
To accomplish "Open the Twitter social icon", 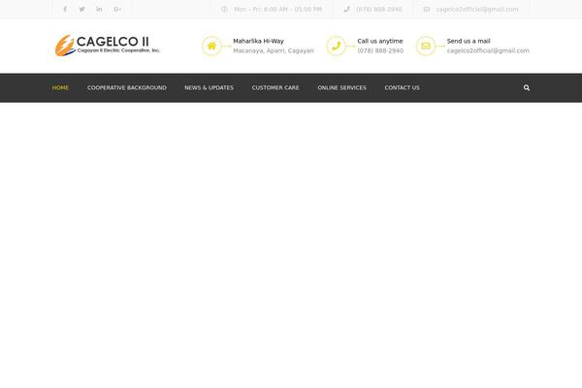I will click(x=82, y=10).
